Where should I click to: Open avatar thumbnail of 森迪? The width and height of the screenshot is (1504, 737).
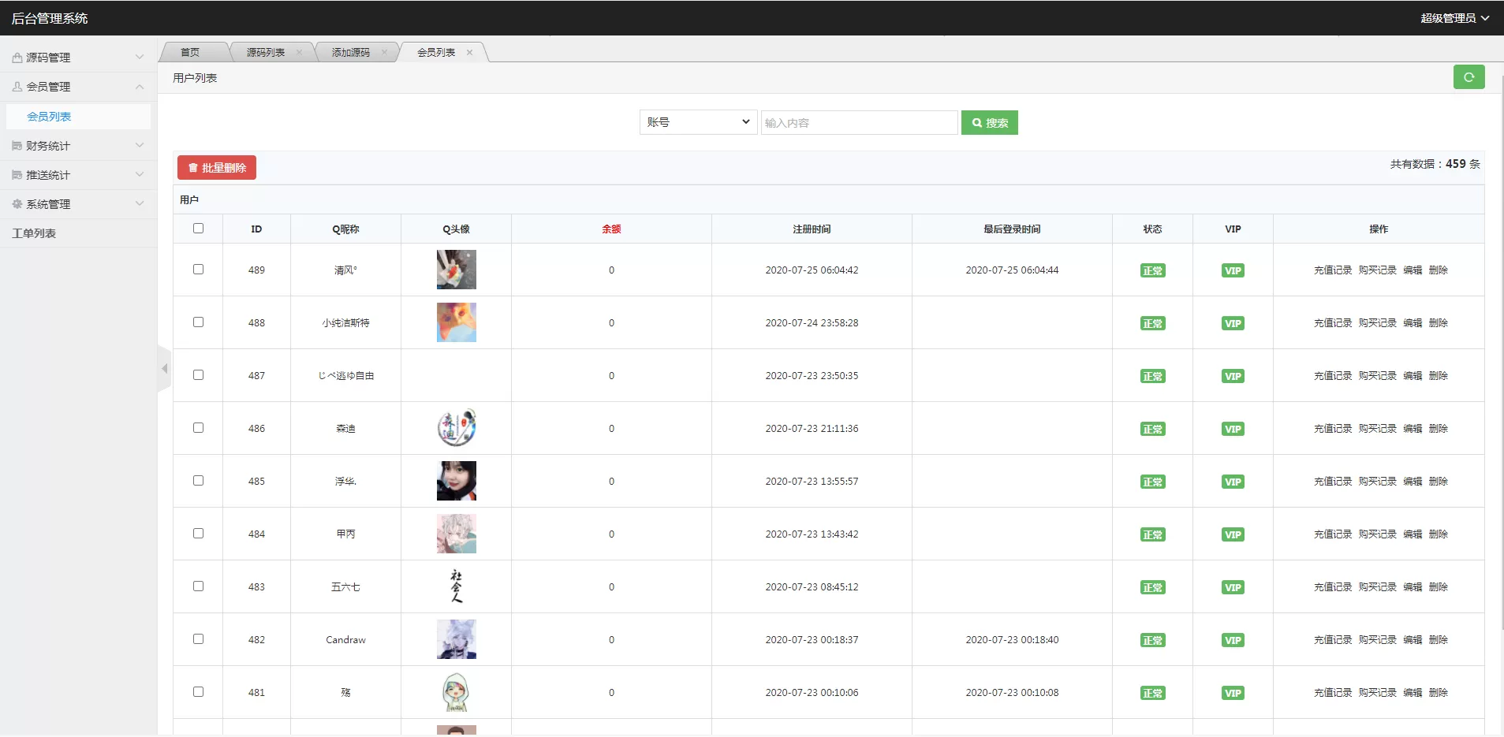(x=457, y=428)
